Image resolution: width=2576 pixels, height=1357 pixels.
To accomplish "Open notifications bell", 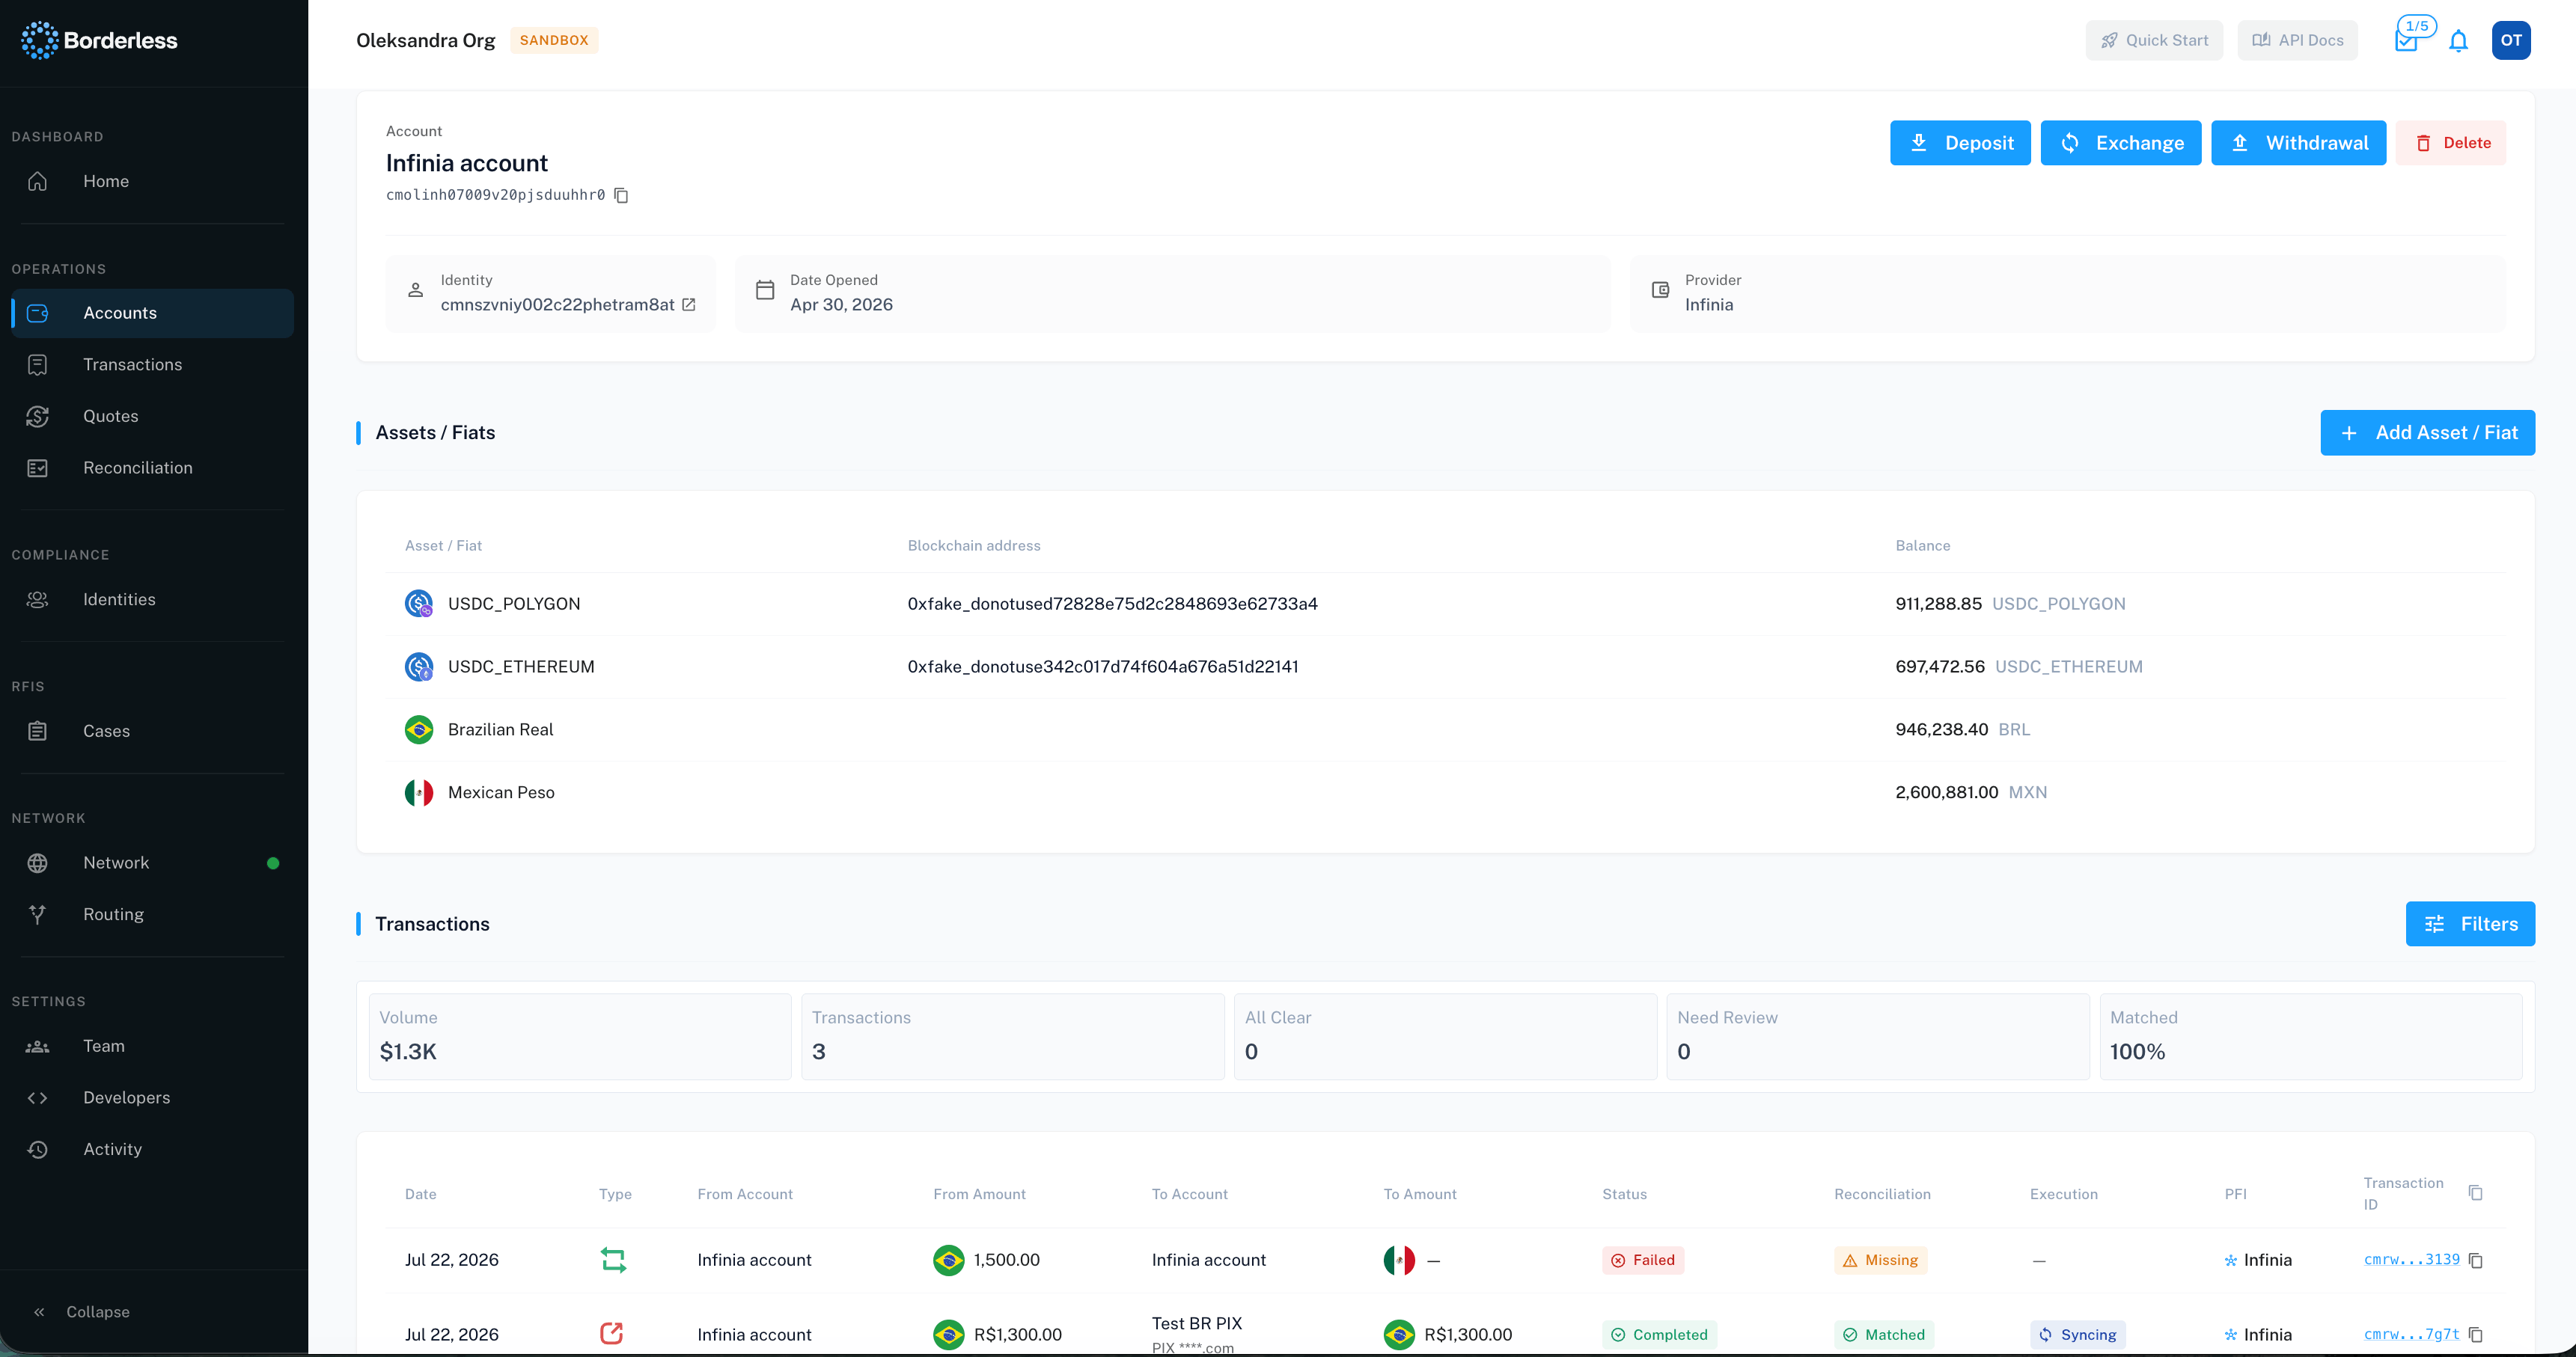I will pyautogui.click(x=2458, y=41).
